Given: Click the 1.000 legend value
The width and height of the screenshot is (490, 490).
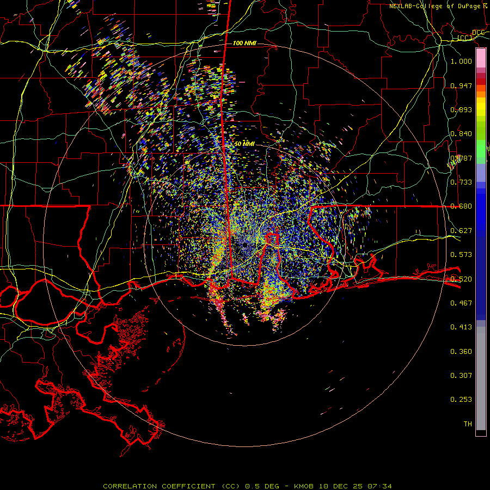Looking at the screenshot, I should coord(461,61).
